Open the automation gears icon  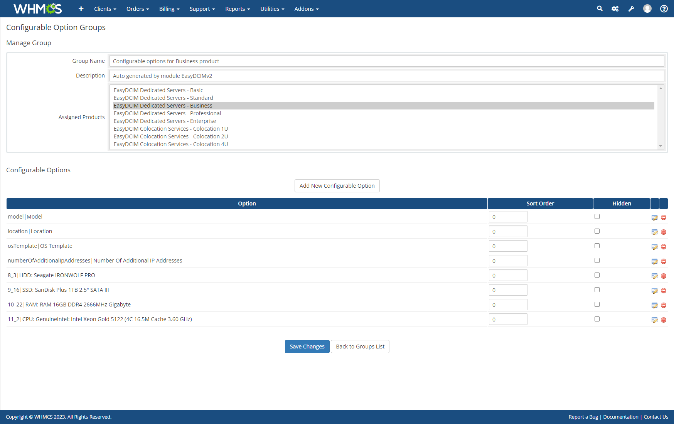click(x=615, y=8)
